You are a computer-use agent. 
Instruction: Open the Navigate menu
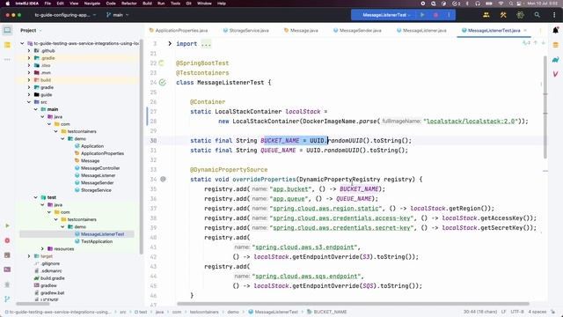(x=91, y=4)
